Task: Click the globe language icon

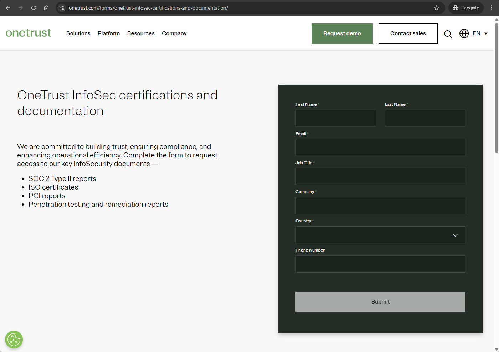Action: click(x=464, y=33)
